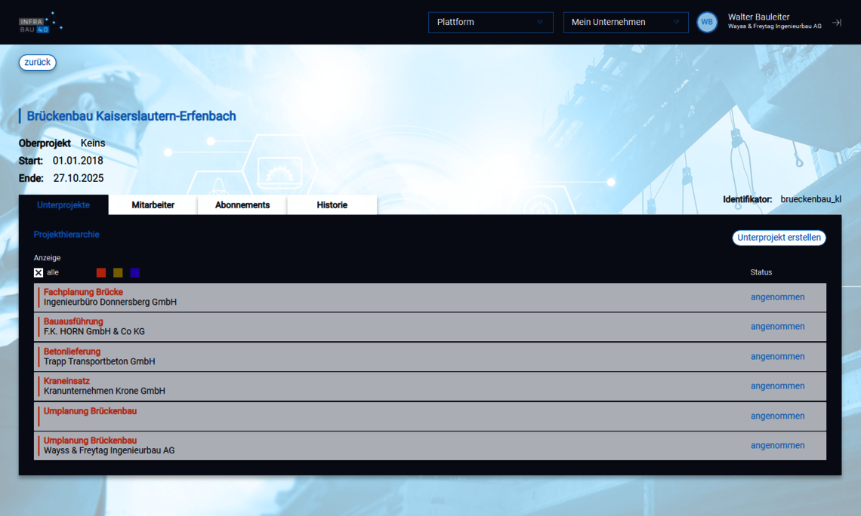Open the Abonnements tab
The width and height of the screenshot is (861, 516).
coord(242,205)
